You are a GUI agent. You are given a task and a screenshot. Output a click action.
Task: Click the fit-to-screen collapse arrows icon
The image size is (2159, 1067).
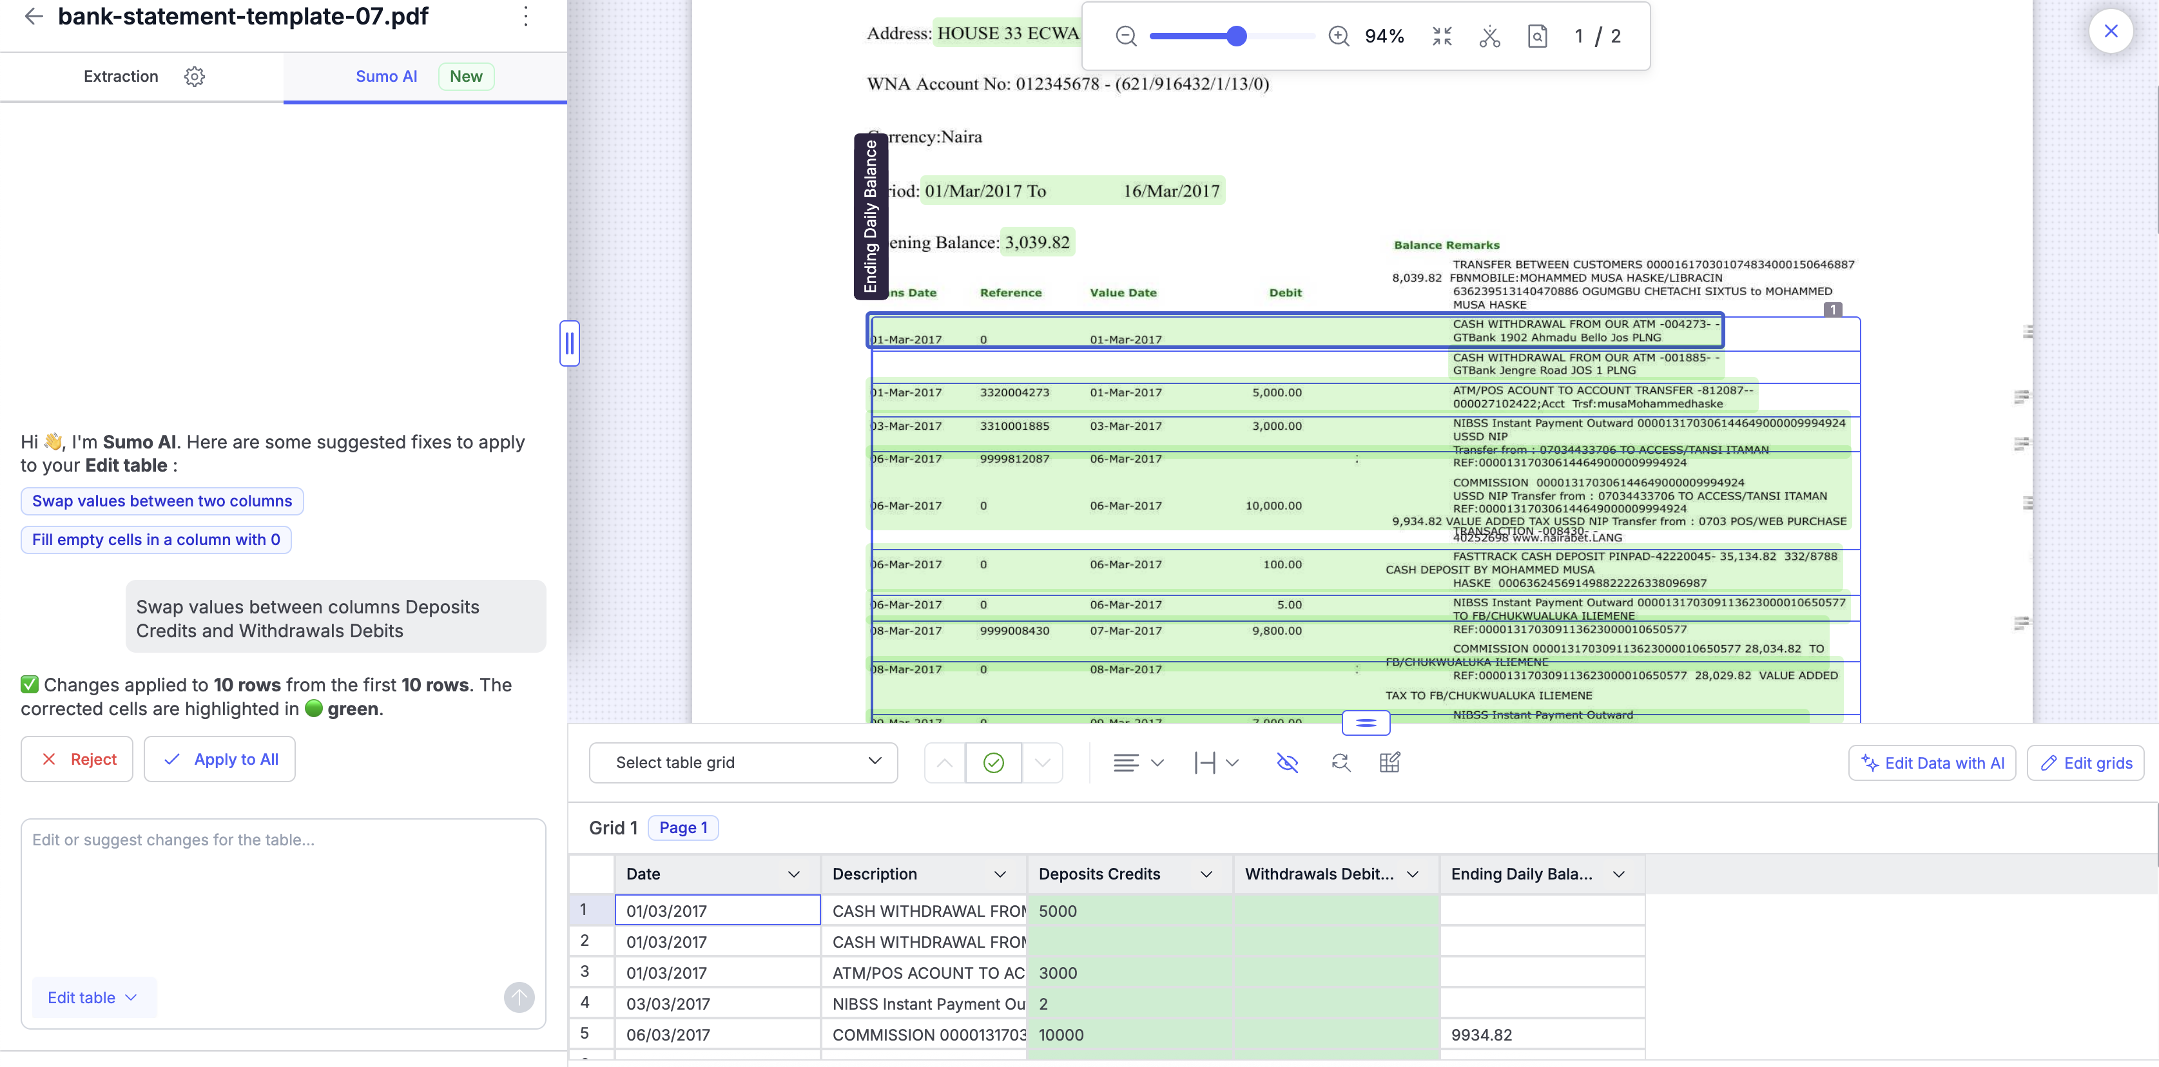1442,36
